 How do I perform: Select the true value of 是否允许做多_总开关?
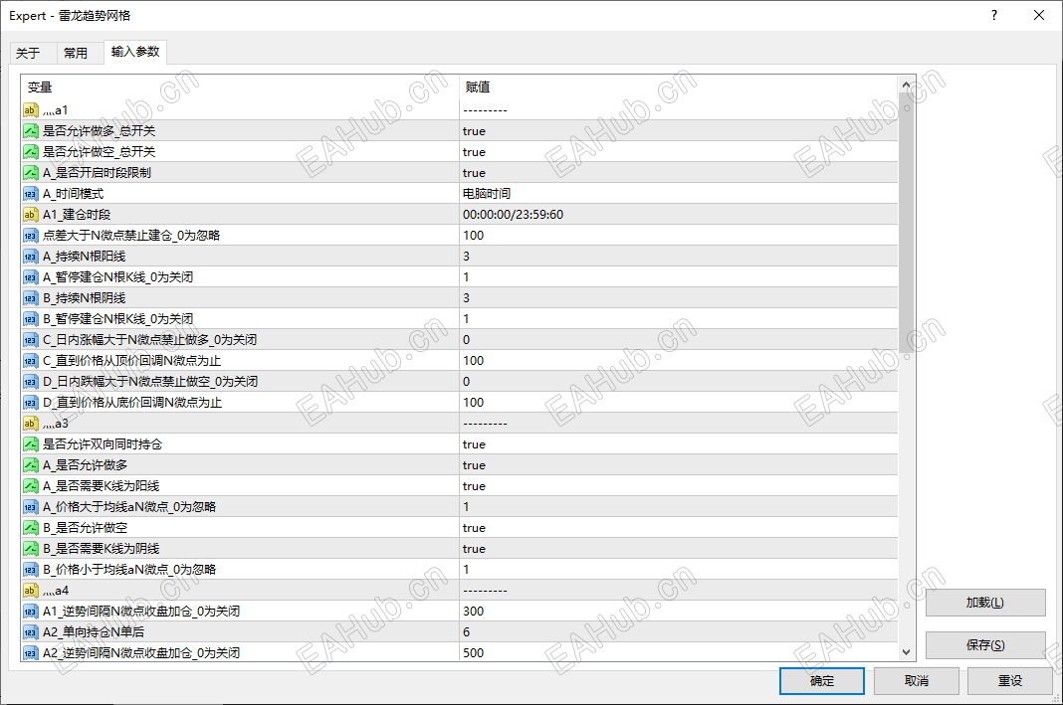coord(474,131)
